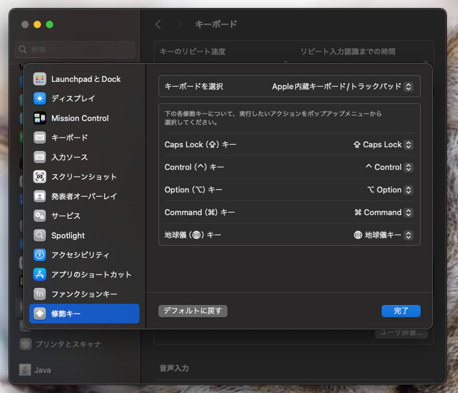Click the ディスプレイ sun icon
This screenshot has height=393, width=458.
pyautogui.click(x=40, y=98)
